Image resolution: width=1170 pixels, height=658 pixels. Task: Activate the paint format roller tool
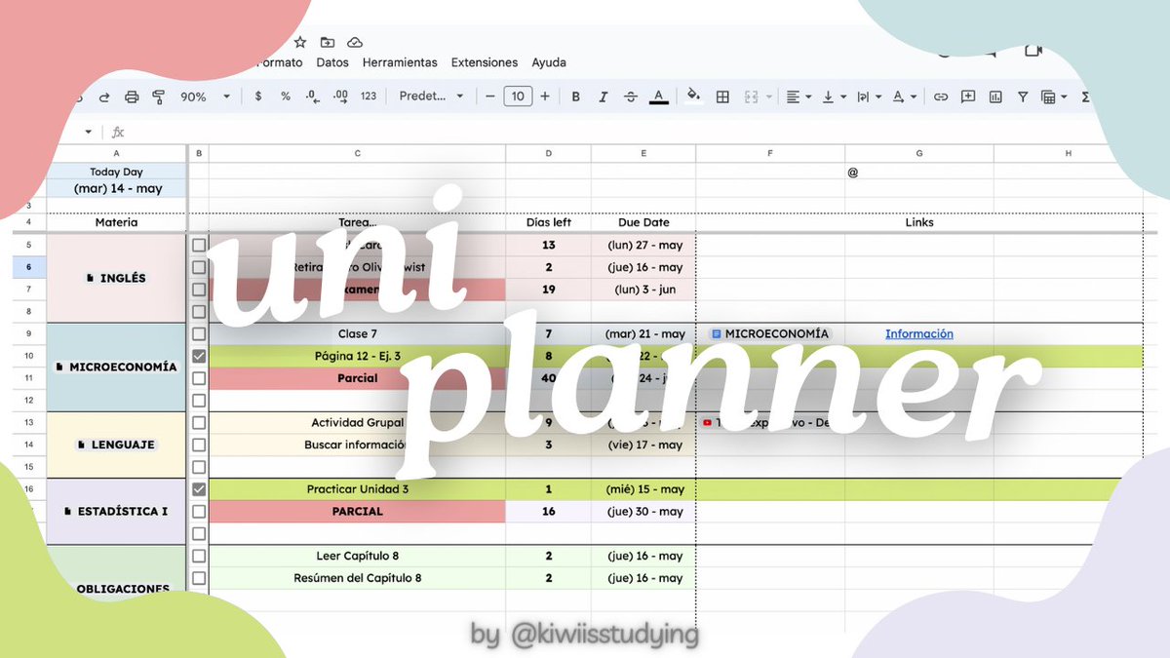[x=159, y=97]
